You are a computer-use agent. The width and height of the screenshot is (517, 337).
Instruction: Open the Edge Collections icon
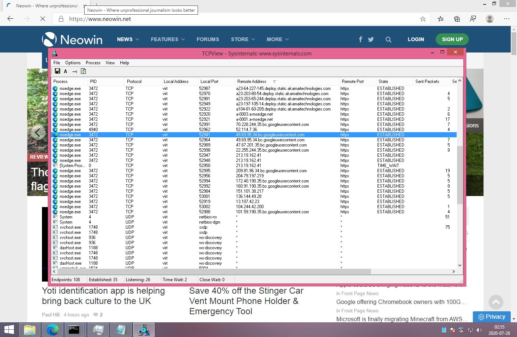[457, 19]
